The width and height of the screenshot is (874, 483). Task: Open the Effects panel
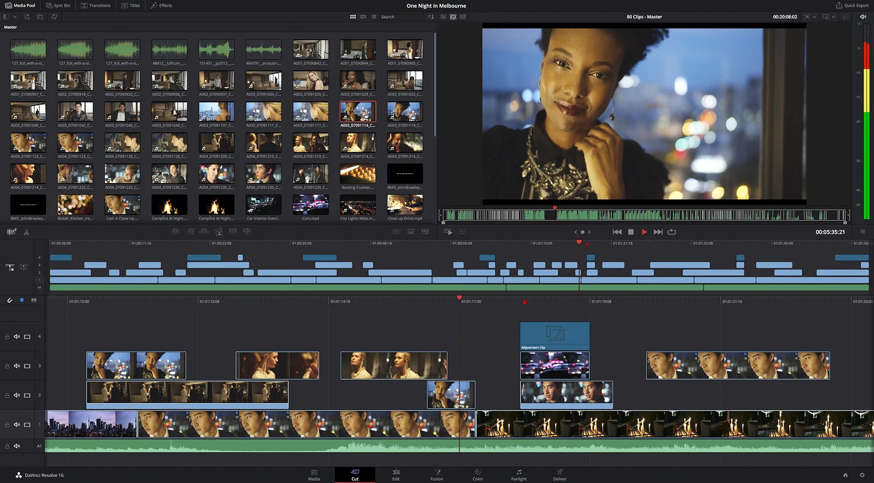(162, 5)
